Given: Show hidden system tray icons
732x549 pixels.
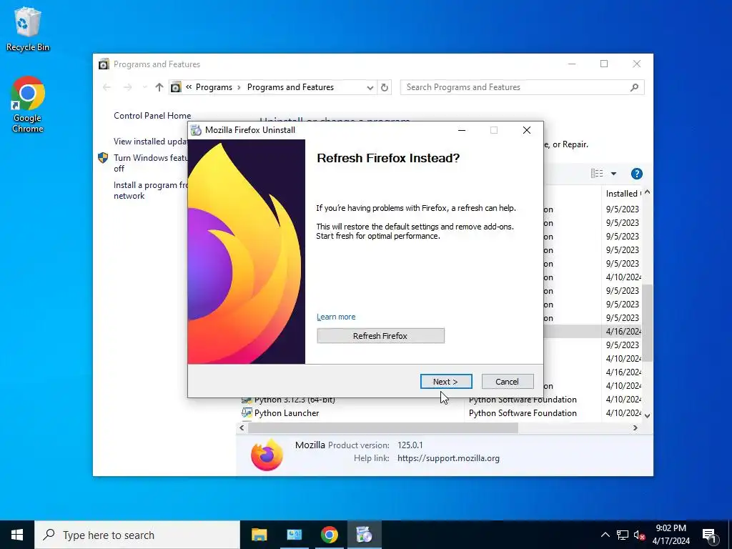Looking at the screenshot, I should (605, 535).
